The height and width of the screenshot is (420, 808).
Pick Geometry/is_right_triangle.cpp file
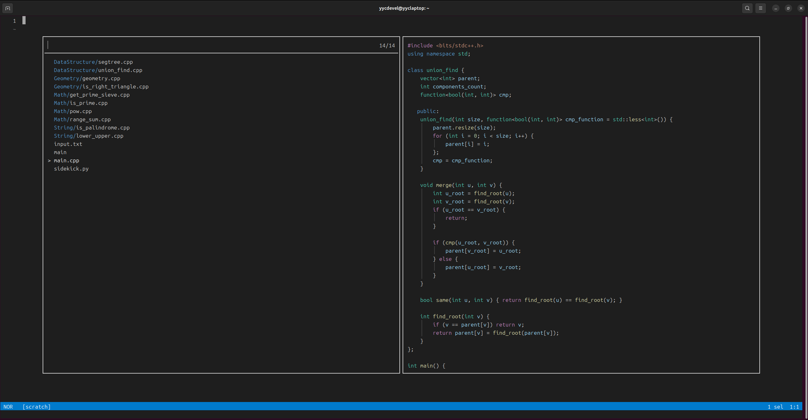click(x=101, y=87)
